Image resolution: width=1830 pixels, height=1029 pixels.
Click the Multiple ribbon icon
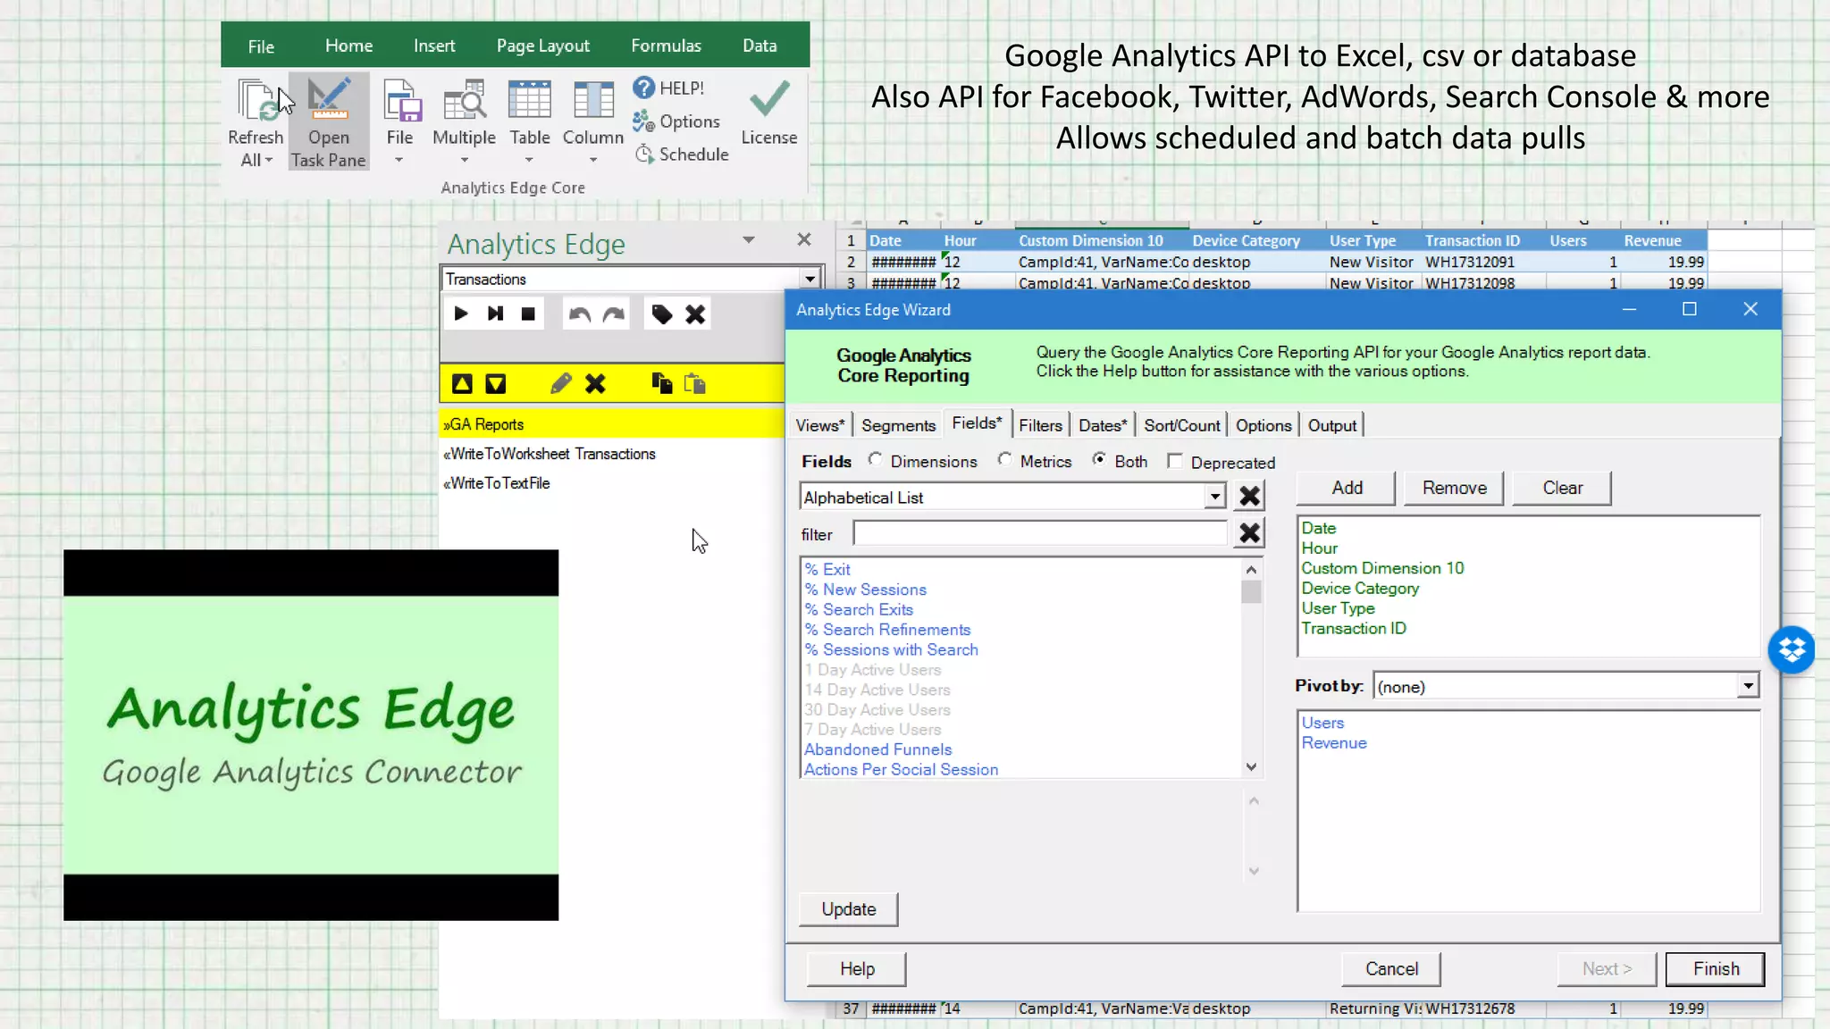(x=464, y=100)
